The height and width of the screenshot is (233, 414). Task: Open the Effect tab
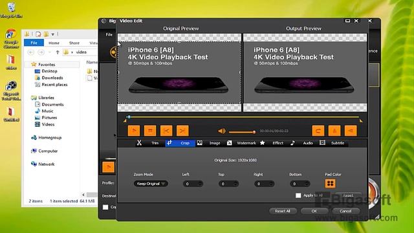[278, 143]
